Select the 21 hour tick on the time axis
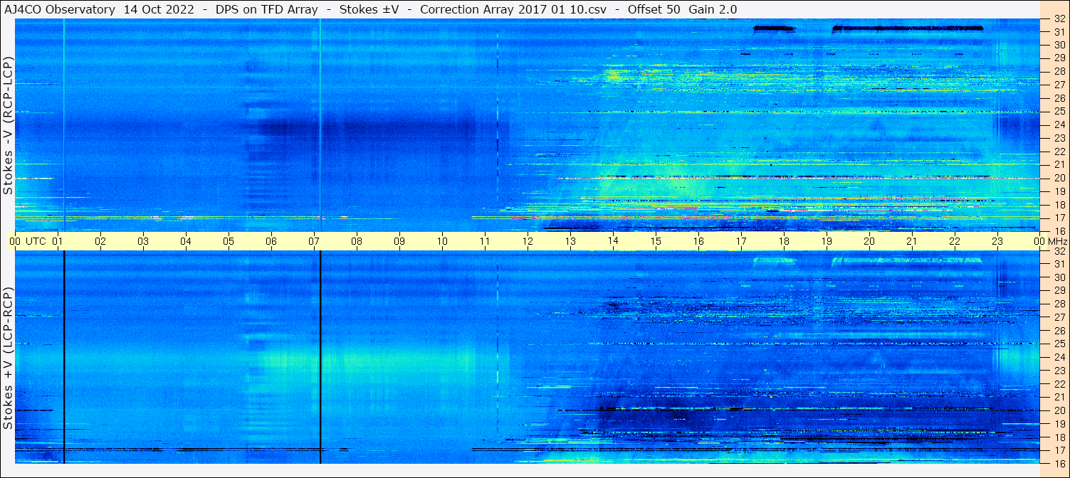 pos(913,241)
